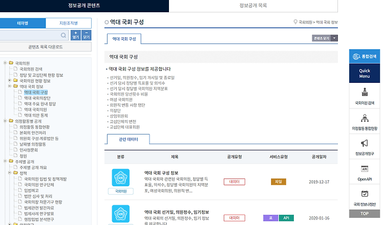Switch to 정보공개 콘텐츠 tab
384x225 pixels.
[x=84, y=6]
